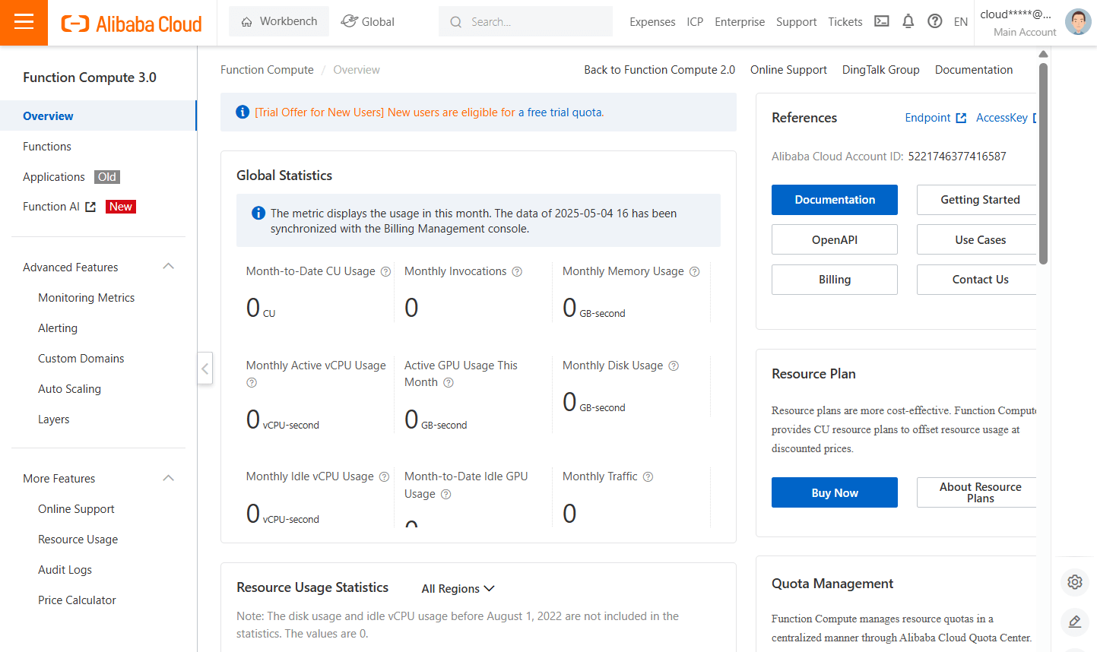This screenshot has height=652, width=1097.
Task: Click the help question mark in top bar
Action: (x=935, y=21)
